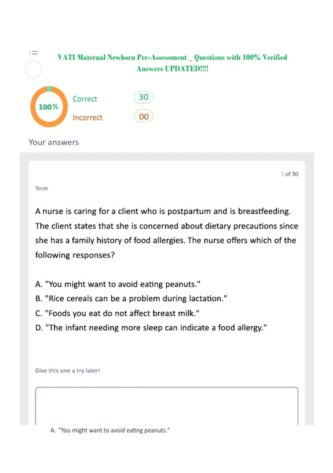Click the Your answers heading
This screenshot has height=473, width=333.
click(54, 142)
